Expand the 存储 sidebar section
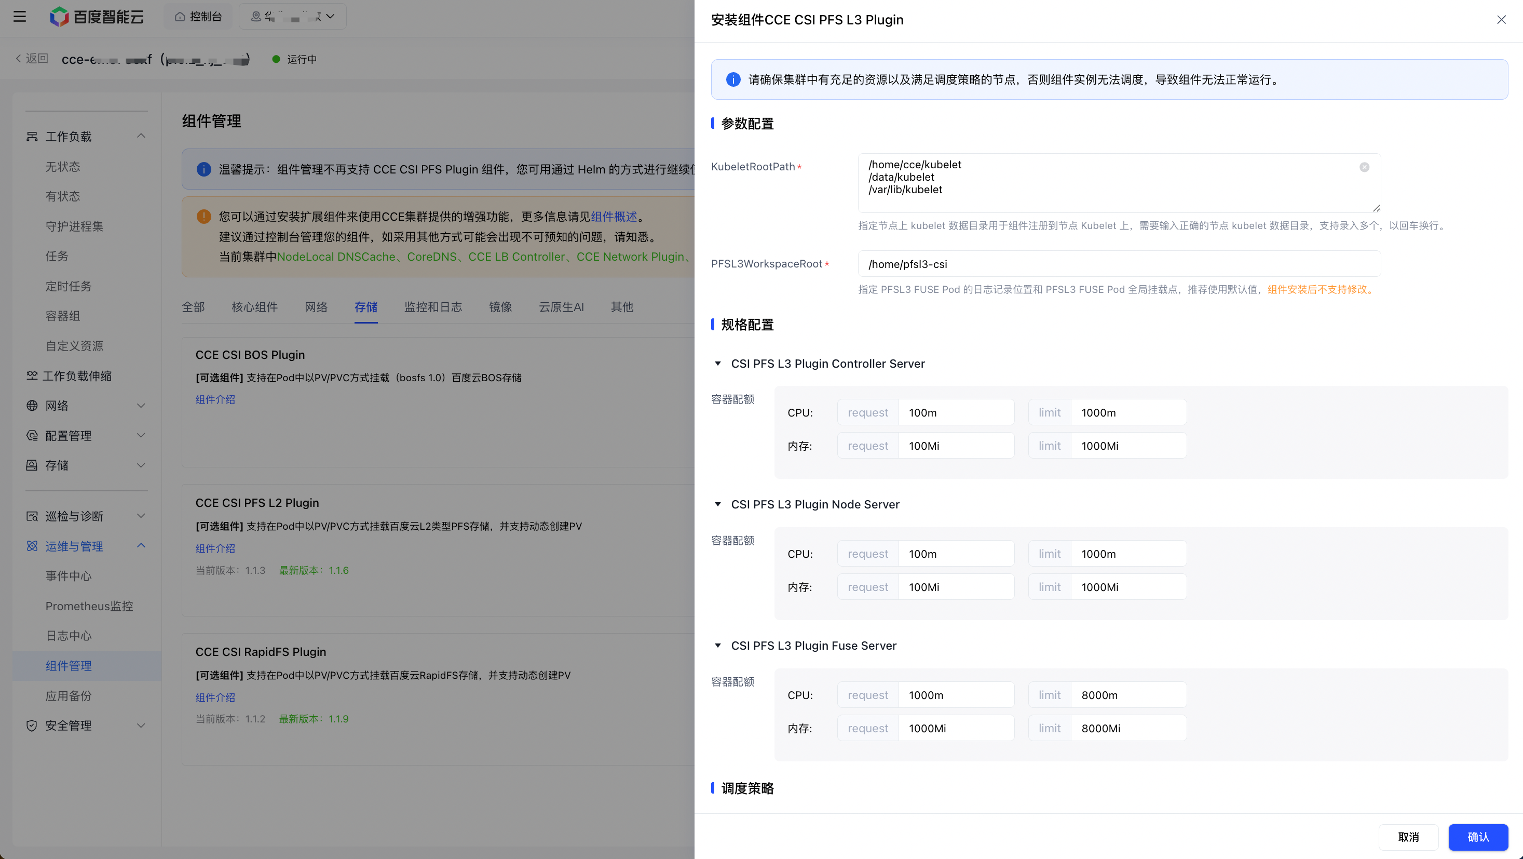This screenshot has width=1523, height=859. pos(141,465)
